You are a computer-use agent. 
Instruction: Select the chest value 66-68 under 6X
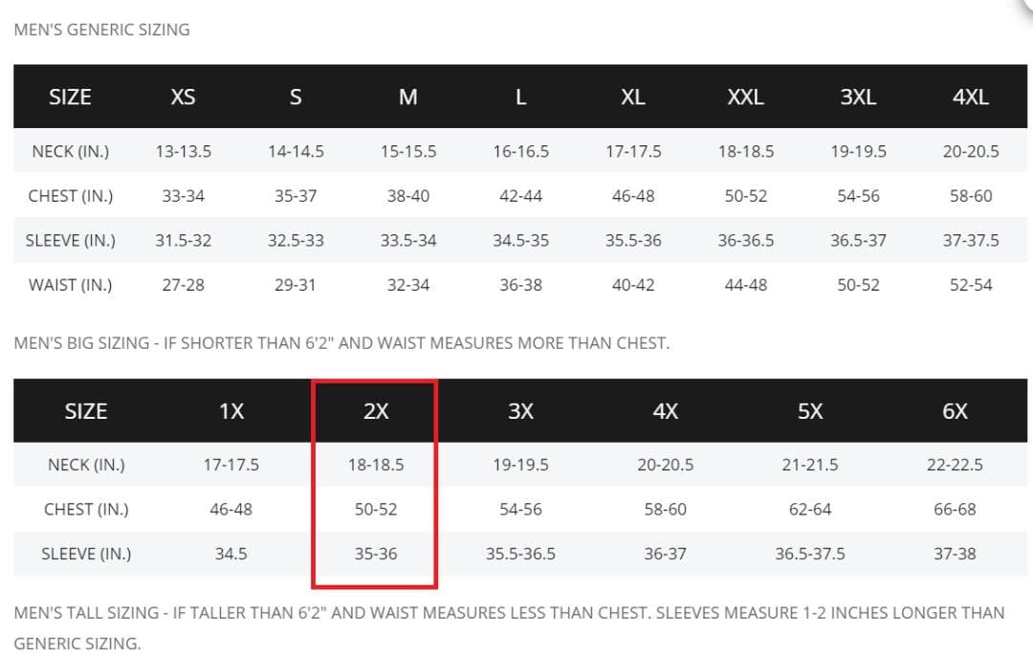[x=955, y=510]
